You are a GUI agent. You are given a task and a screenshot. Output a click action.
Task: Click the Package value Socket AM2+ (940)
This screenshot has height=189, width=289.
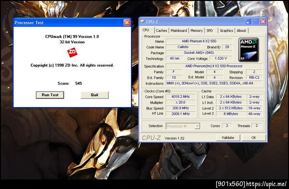click(x=199, y=53)
